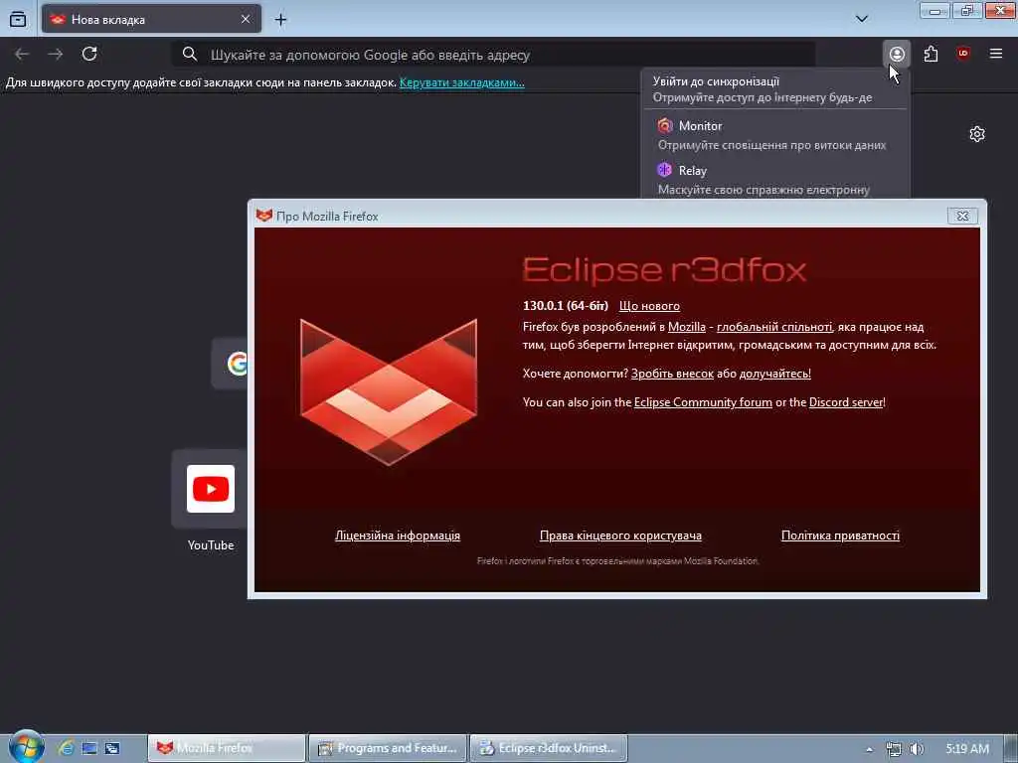Open Relay entry in account panel
1018x763 pixels.
coord(775,179)
